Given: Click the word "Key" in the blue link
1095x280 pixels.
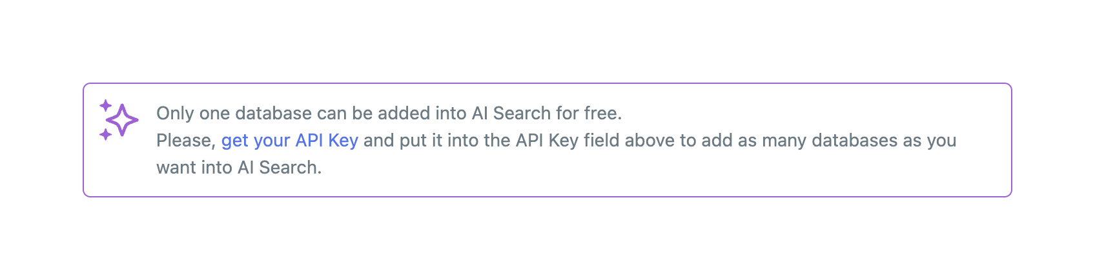Looking at the screenshot, I should click(343, 141).
